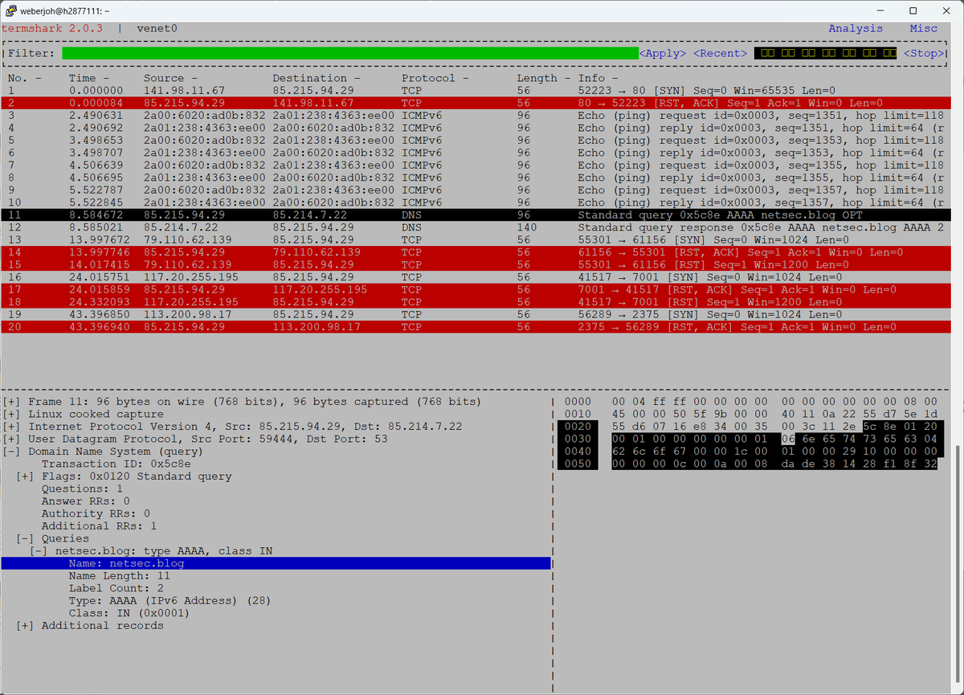Open the Recent filters list
The height and width of the screenshot is (695, 964).
click(721, 53)
